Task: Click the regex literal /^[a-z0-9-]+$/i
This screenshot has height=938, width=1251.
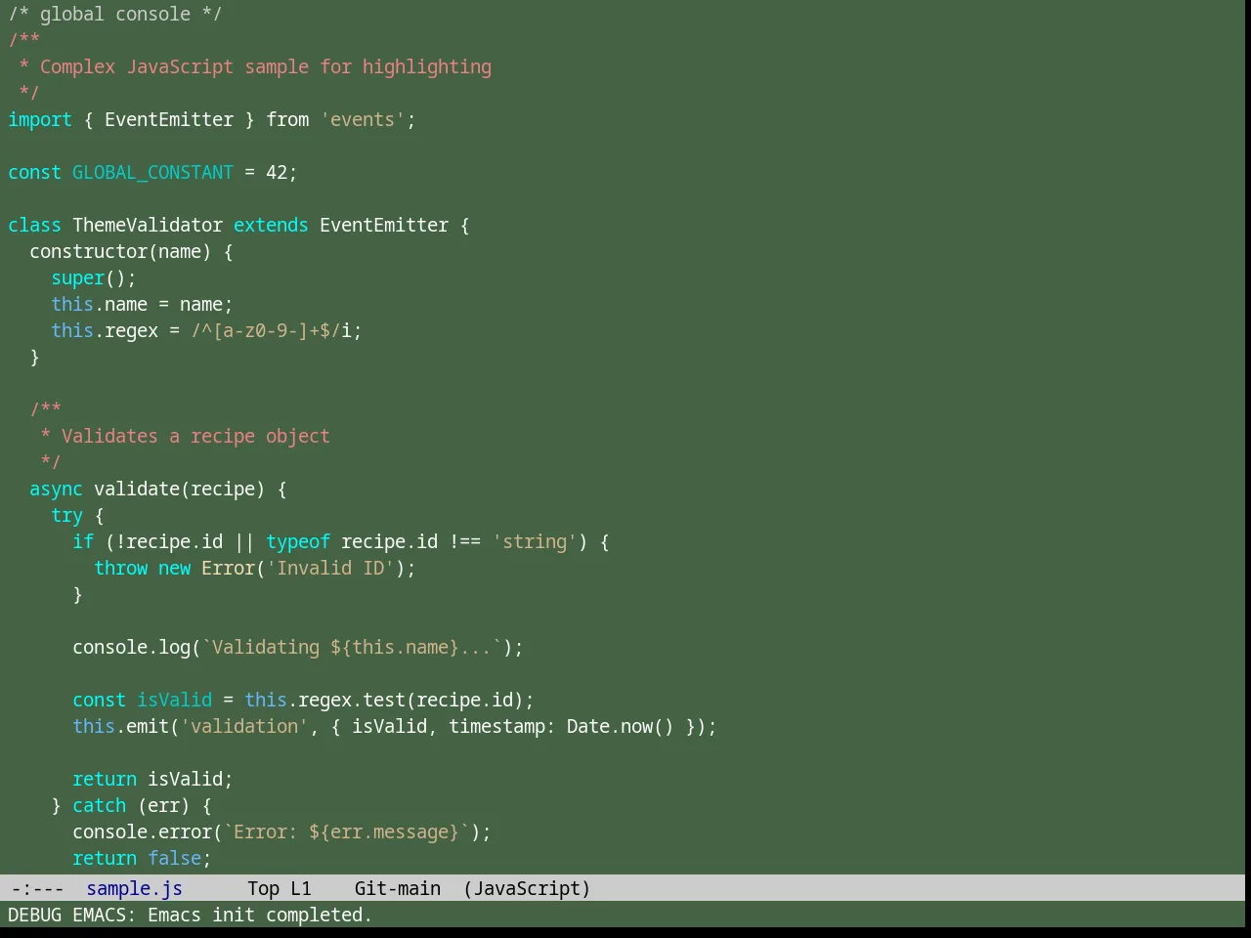Action: [x=271, y=330]
